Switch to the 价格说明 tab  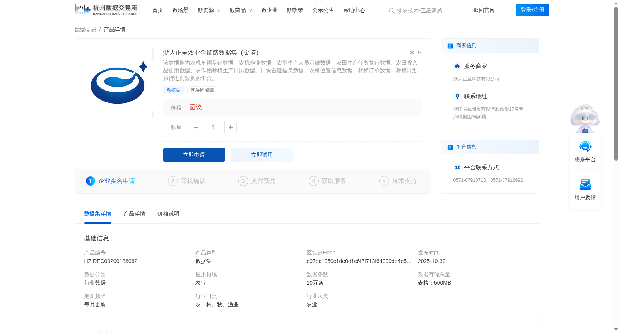click(168, 214)
